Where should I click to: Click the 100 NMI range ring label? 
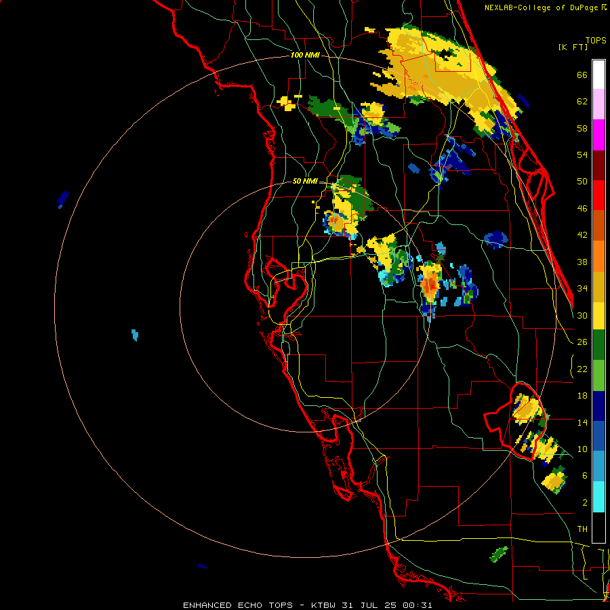(x=305, y=56)
